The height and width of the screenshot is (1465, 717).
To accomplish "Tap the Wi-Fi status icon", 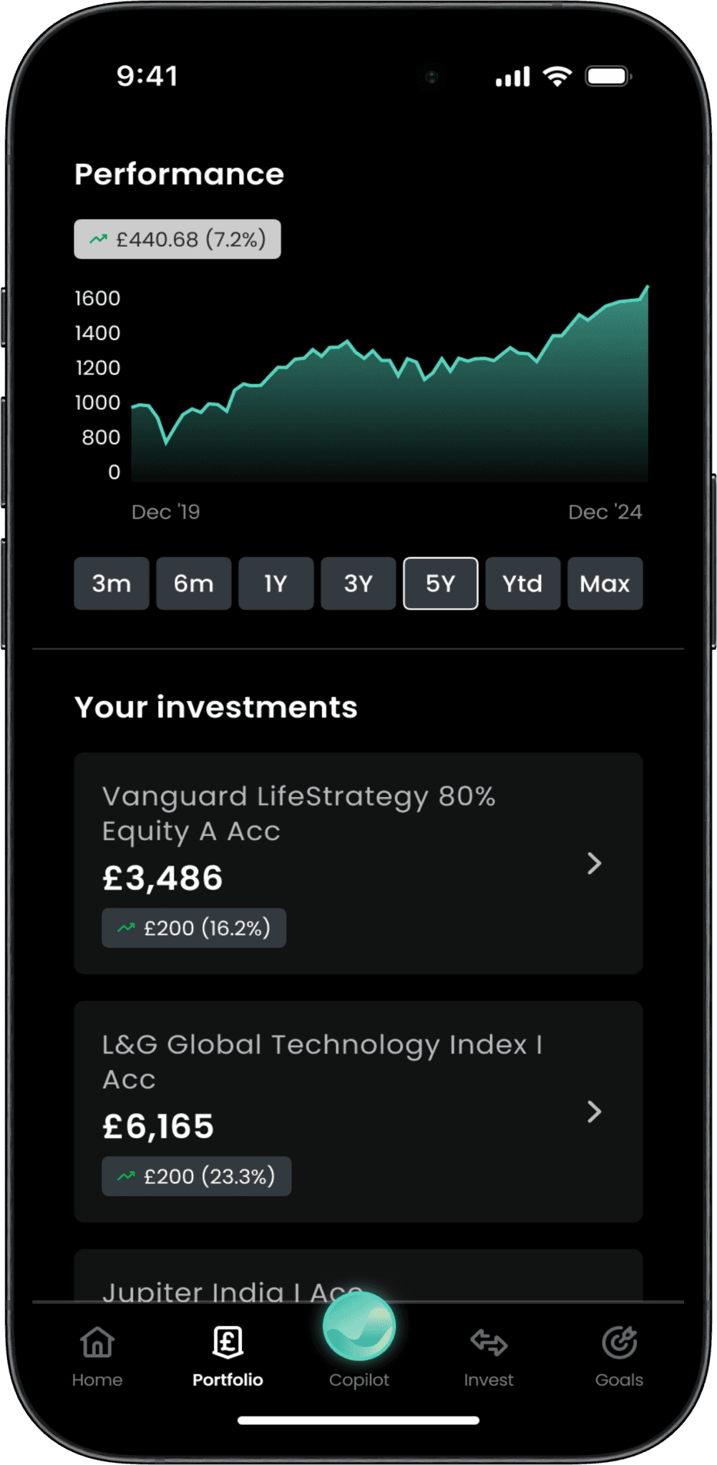I will (557, 76).
